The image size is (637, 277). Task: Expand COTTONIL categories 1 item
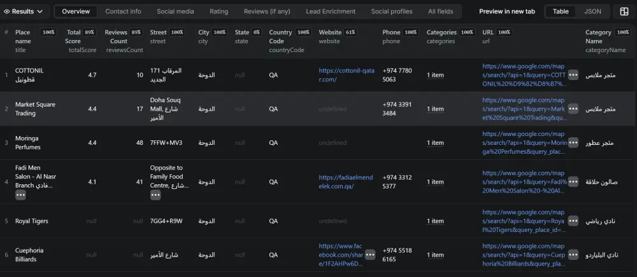pyautogui.click(x=435, y=75)
